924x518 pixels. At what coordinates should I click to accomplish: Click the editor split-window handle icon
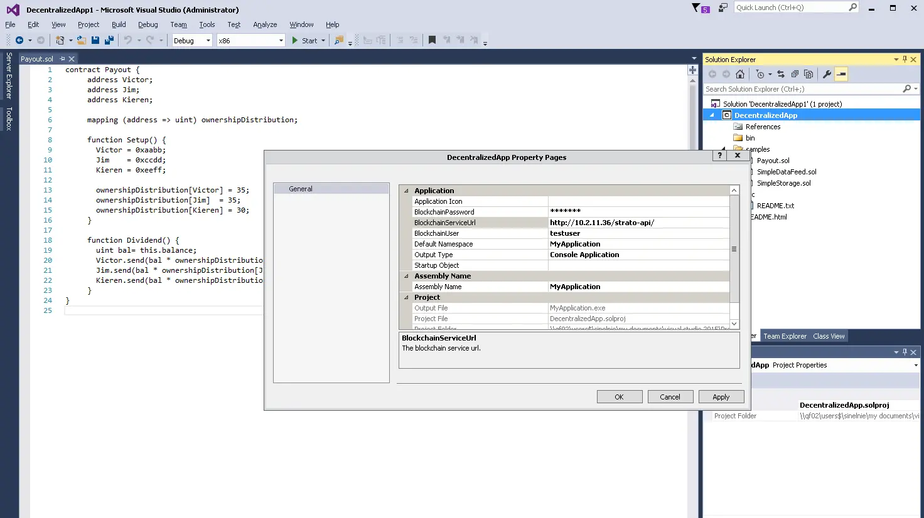point(692,70)
